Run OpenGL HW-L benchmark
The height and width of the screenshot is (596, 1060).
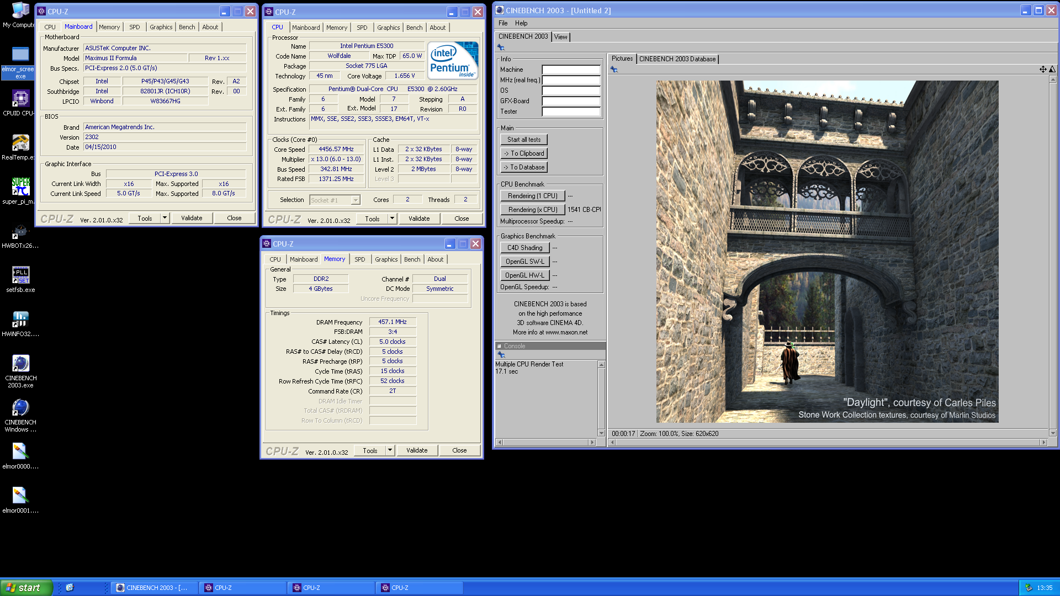[524, 275]
